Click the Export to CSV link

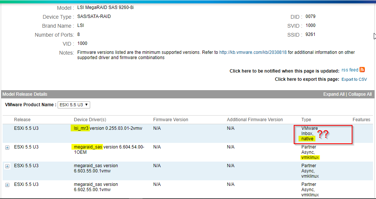(x=354, y=79)
